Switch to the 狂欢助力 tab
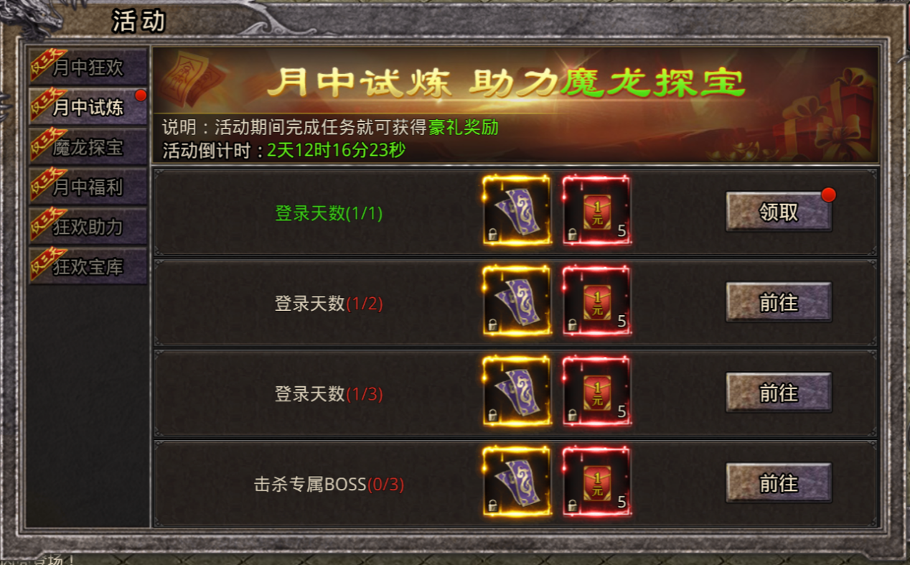The width and height of the screenshot is (910, 565). (88, 227)
